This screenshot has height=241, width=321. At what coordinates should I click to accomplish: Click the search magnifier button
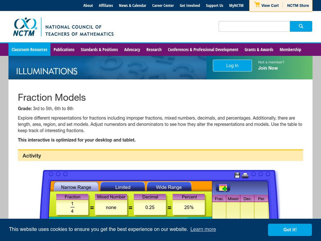coord(301,26)
